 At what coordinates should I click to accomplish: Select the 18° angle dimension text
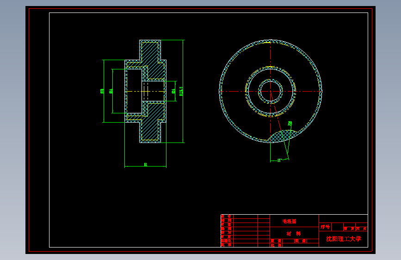click(x=279, y=161)
